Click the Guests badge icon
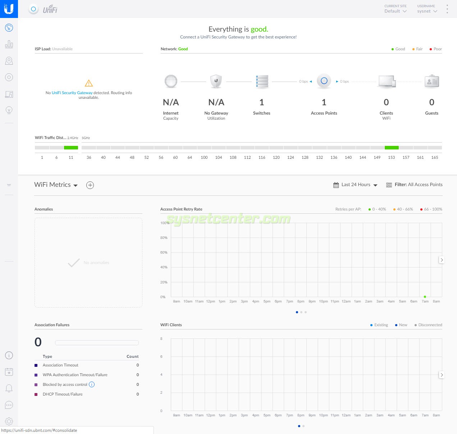 point(432,82)
